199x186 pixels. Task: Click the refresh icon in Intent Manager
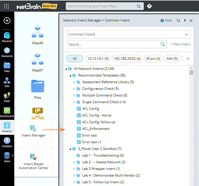(178, 21)
